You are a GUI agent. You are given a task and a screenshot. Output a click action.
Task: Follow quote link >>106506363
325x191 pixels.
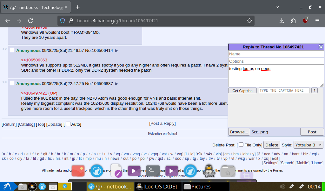point(34,60)
